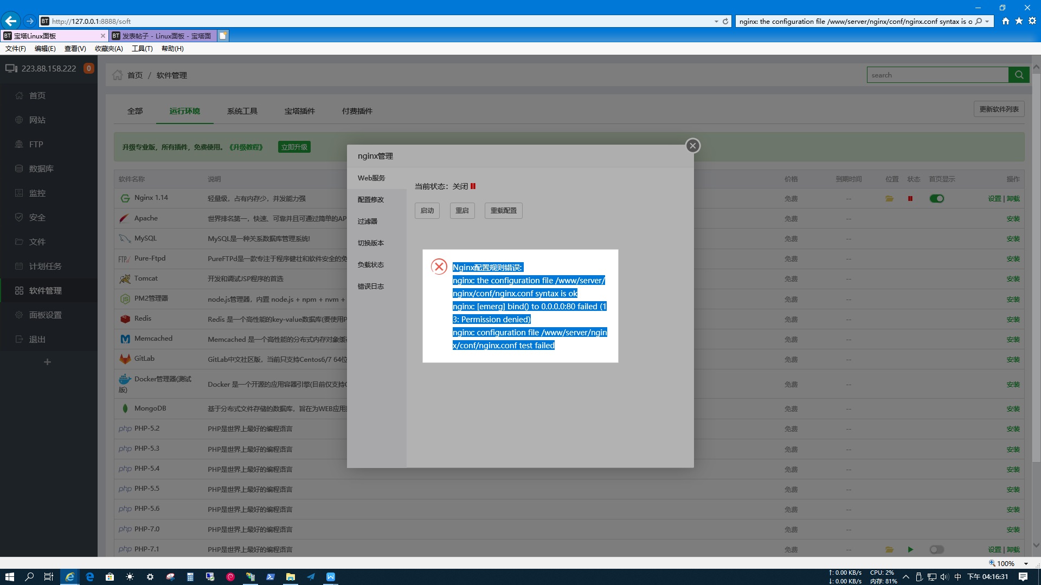Image resolution: width=1041 pixels, height=585 pixels.
Task: Click the favorites star icon
Action: click(1019, 21)
